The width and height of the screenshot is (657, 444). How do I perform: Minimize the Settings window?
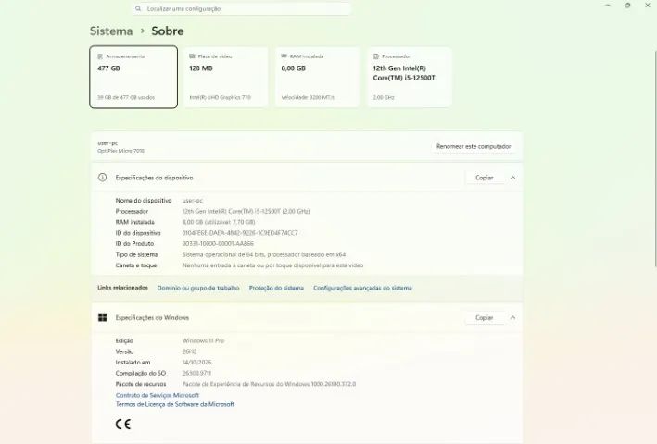pyautogui.click(x=608, y=5)
